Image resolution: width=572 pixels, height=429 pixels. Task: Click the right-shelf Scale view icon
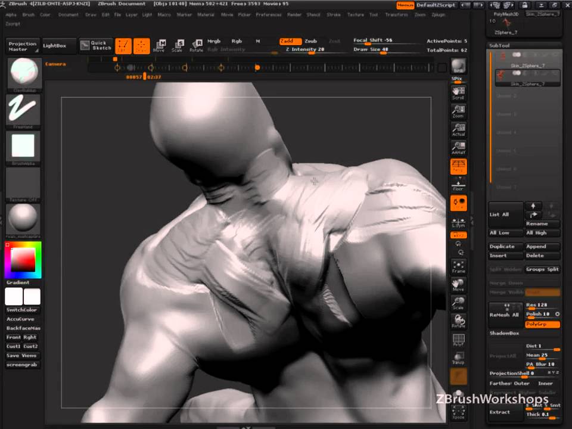click(459, 303)
